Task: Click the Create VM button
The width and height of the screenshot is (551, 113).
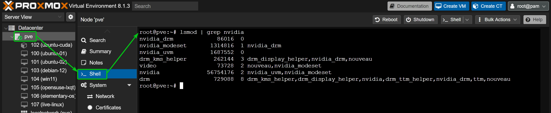Action: coord(451,6)
